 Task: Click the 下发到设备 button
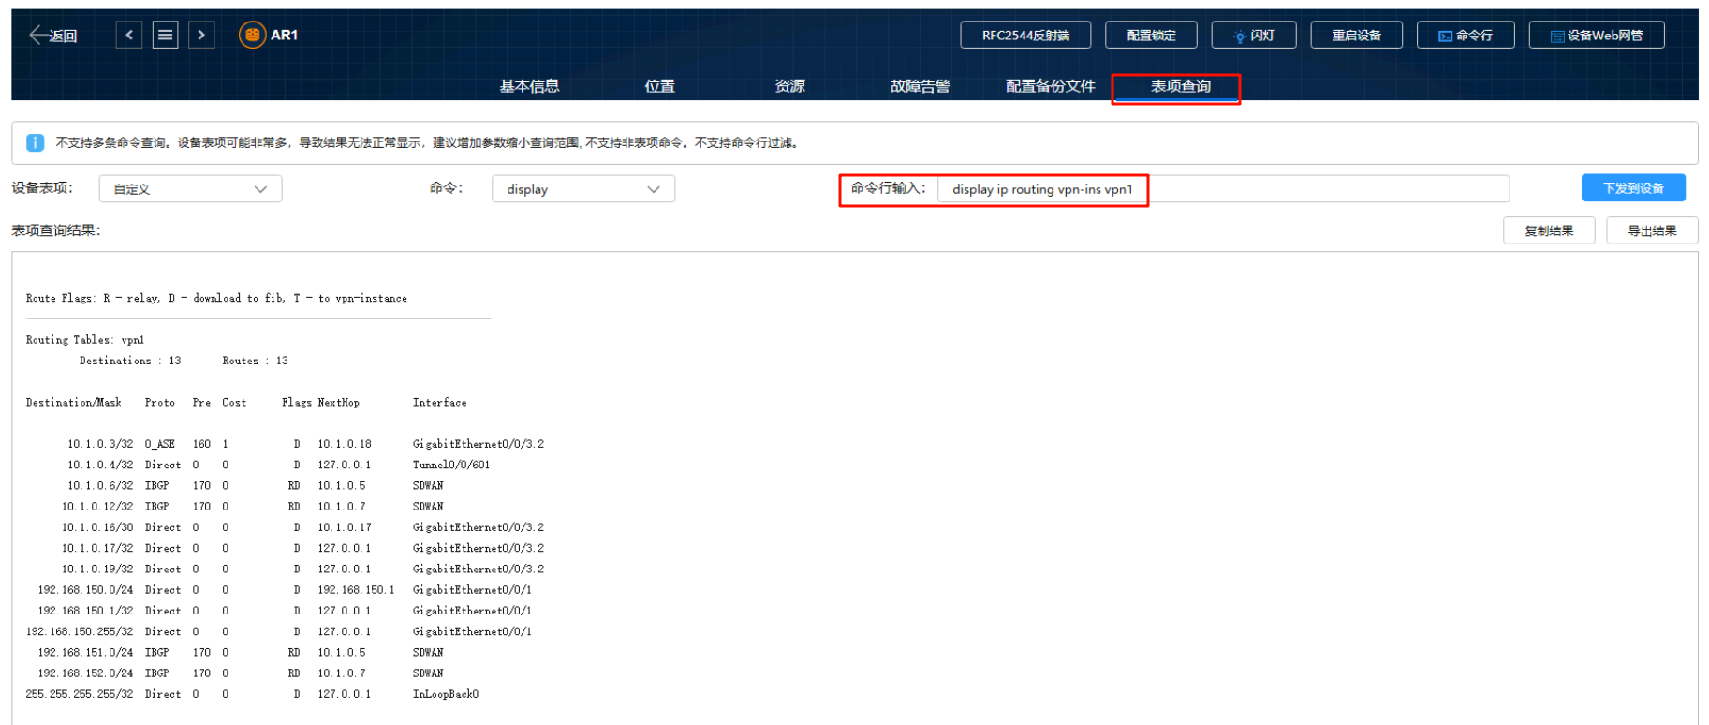pos(1632,188)
